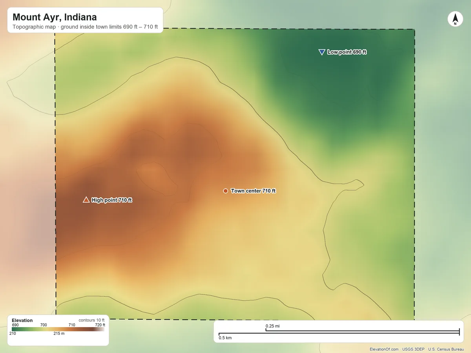Screen dimensions: 471x353
Task: Click the scale bar line
Action: pyautogui.click(x=339, y=333)
